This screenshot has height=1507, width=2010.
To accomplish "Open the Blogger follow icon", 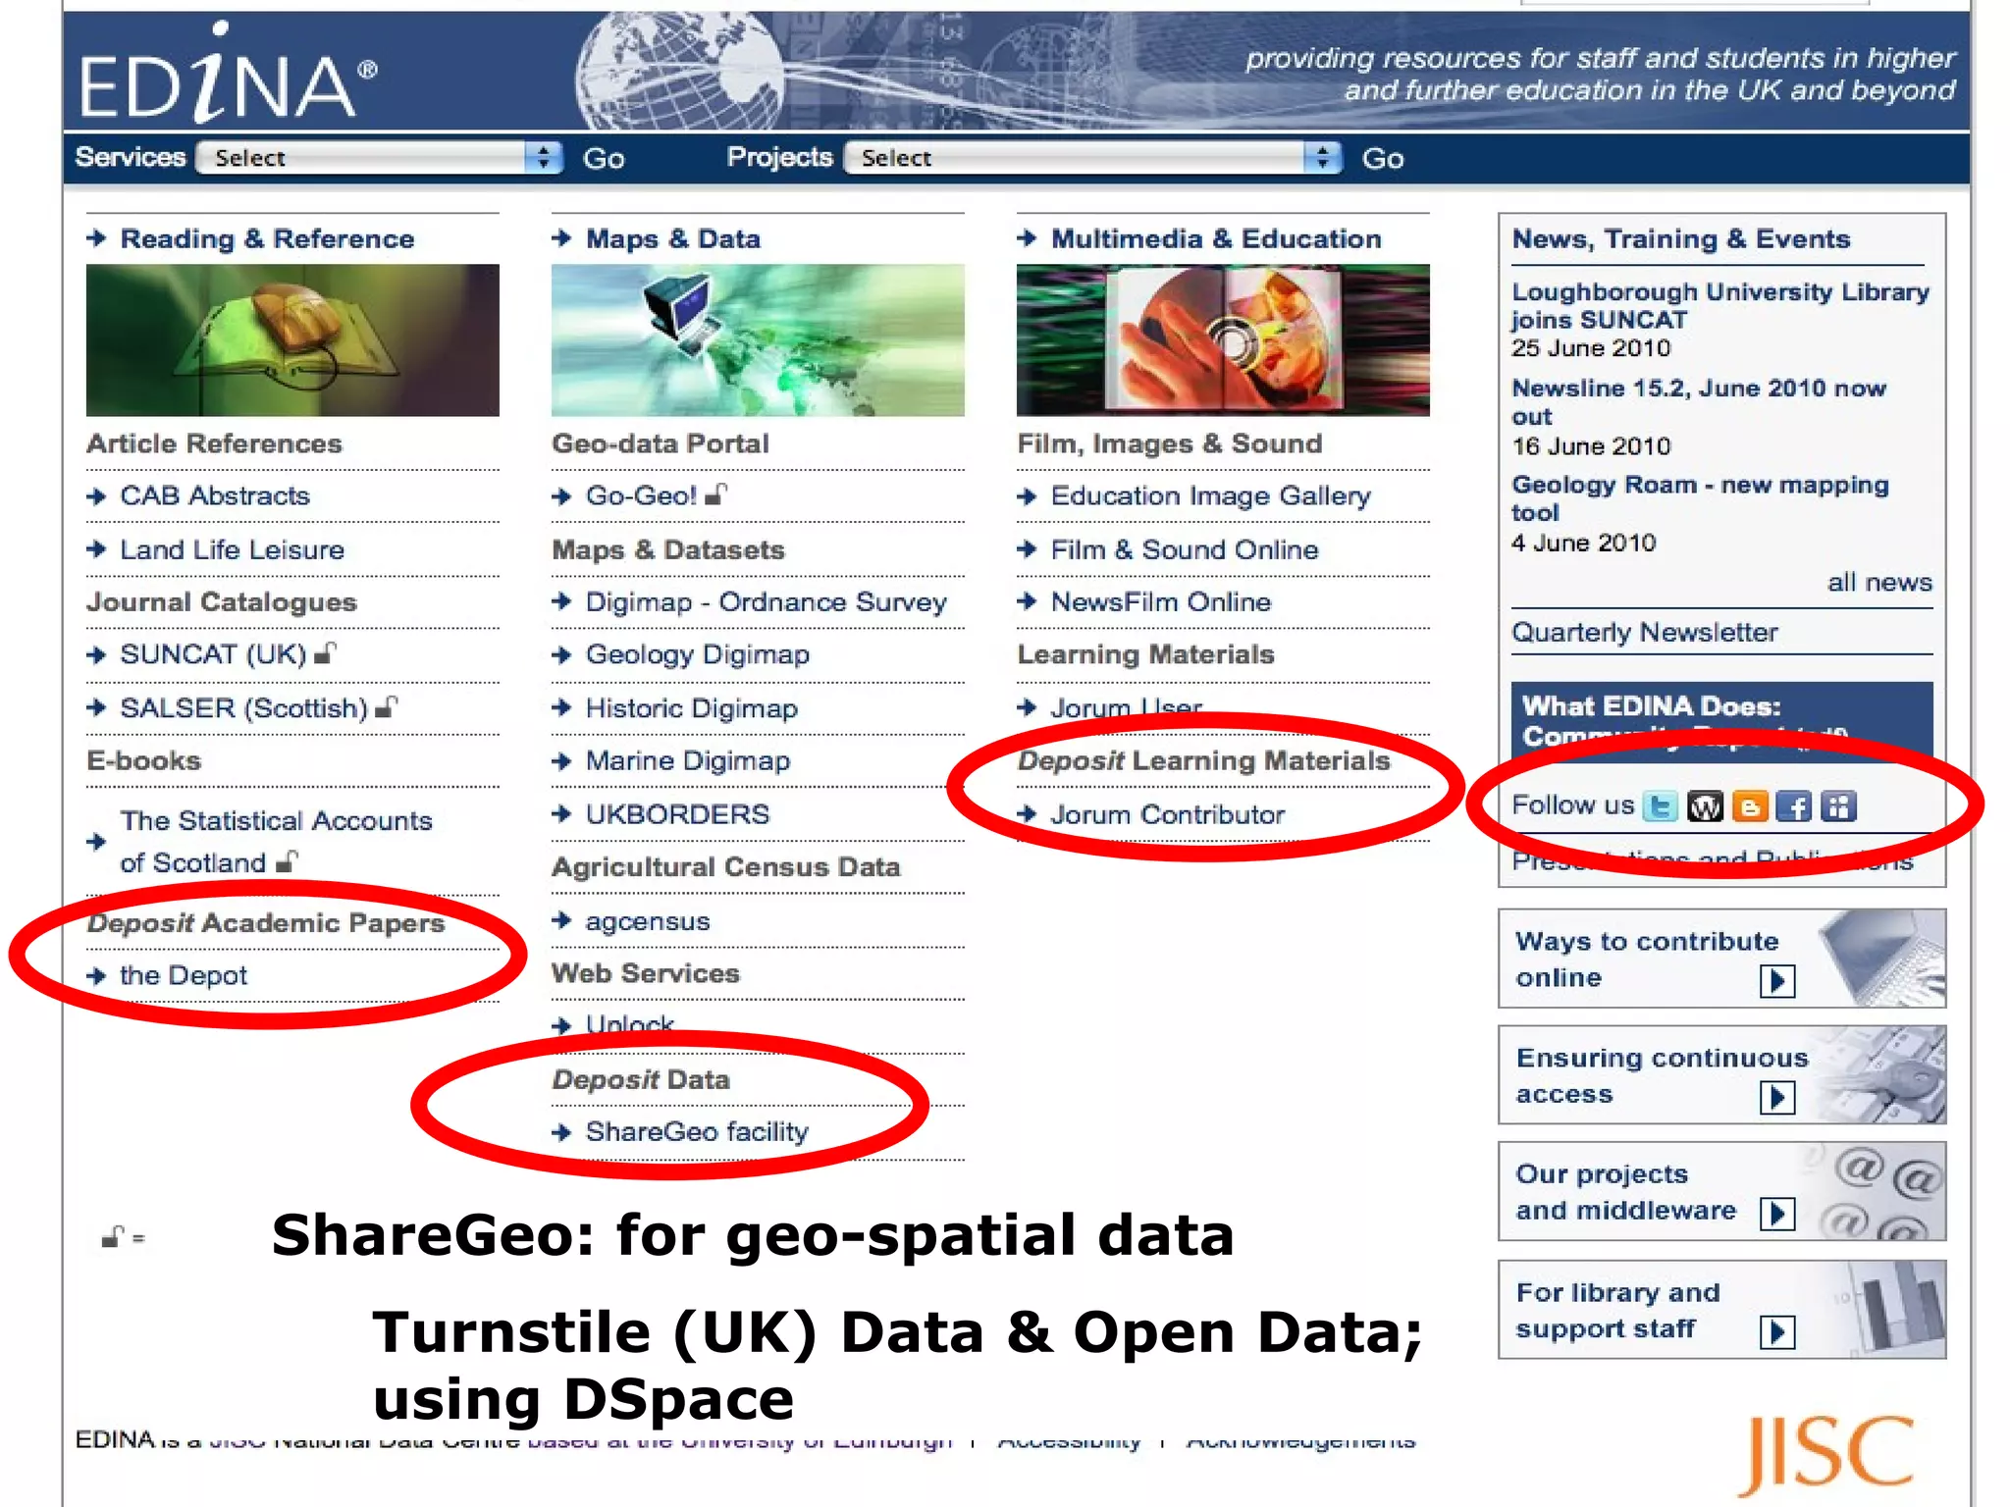I will point(1750,806).
